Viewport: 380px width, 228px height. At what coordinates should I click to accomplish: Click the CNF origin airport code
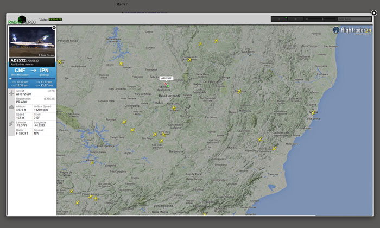click(x=19, y=71)
